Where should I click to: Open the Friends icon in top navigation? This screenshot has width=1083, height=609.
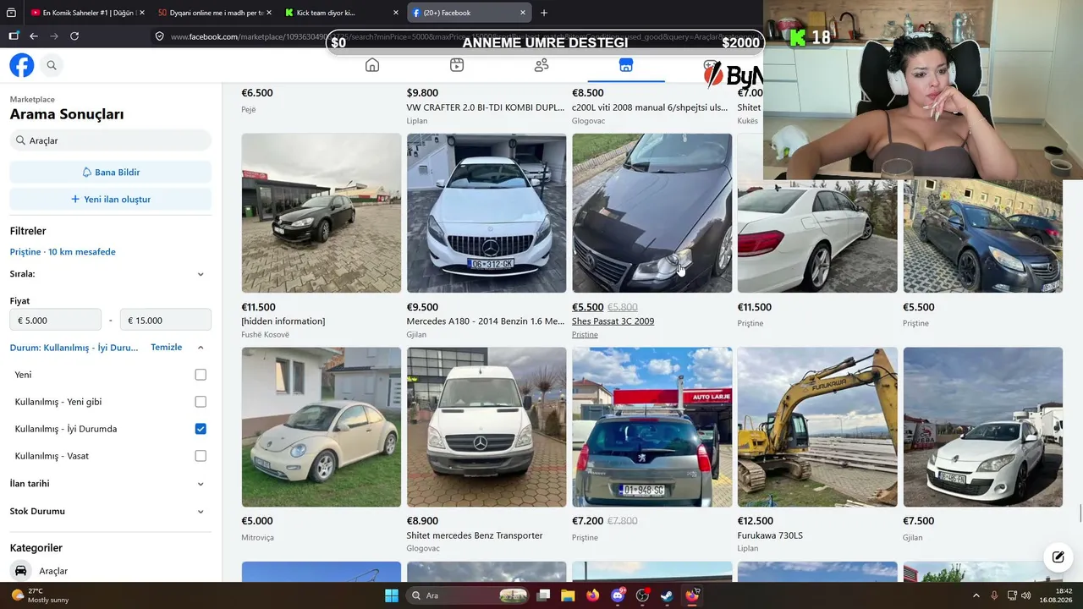[541, 65]
